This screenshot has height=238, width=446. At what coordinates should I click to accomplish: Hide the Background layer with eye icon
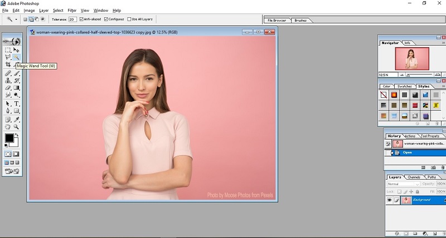pyautogui.click(x=389, y=200)
